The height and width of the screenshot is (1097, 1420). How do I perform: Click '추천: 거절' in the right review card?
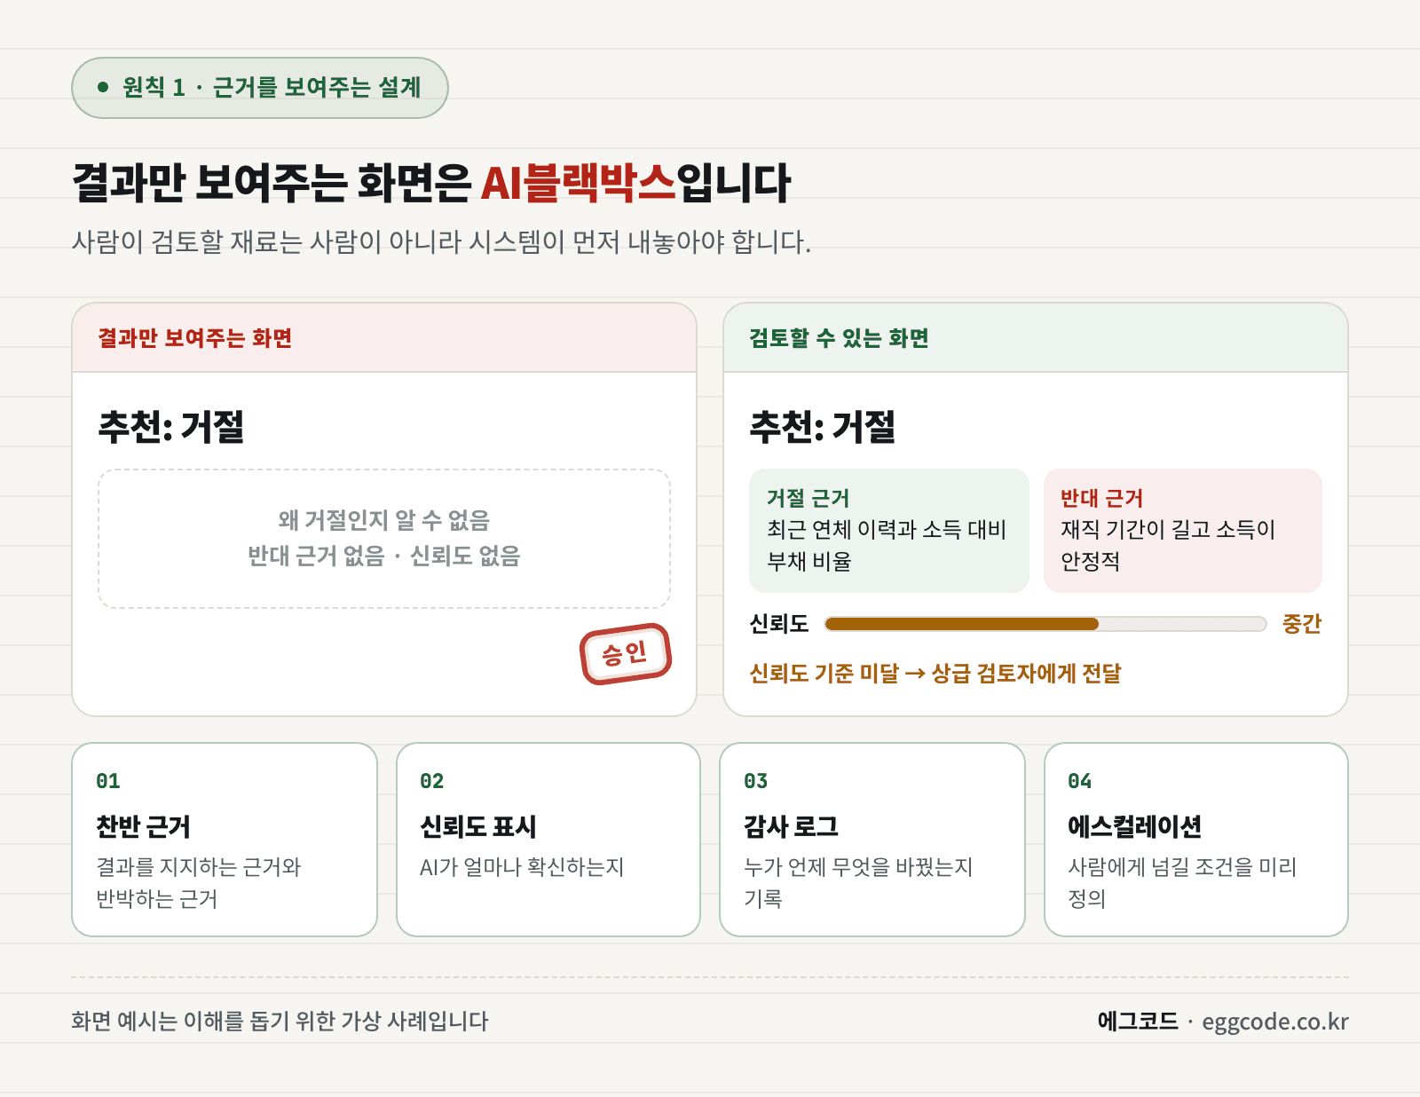[823, 427]
